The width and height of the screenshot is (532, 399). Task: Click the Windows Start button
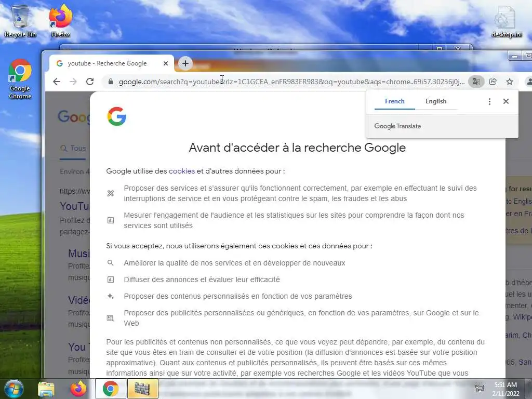pyautogui.click(x=14, y=389)
